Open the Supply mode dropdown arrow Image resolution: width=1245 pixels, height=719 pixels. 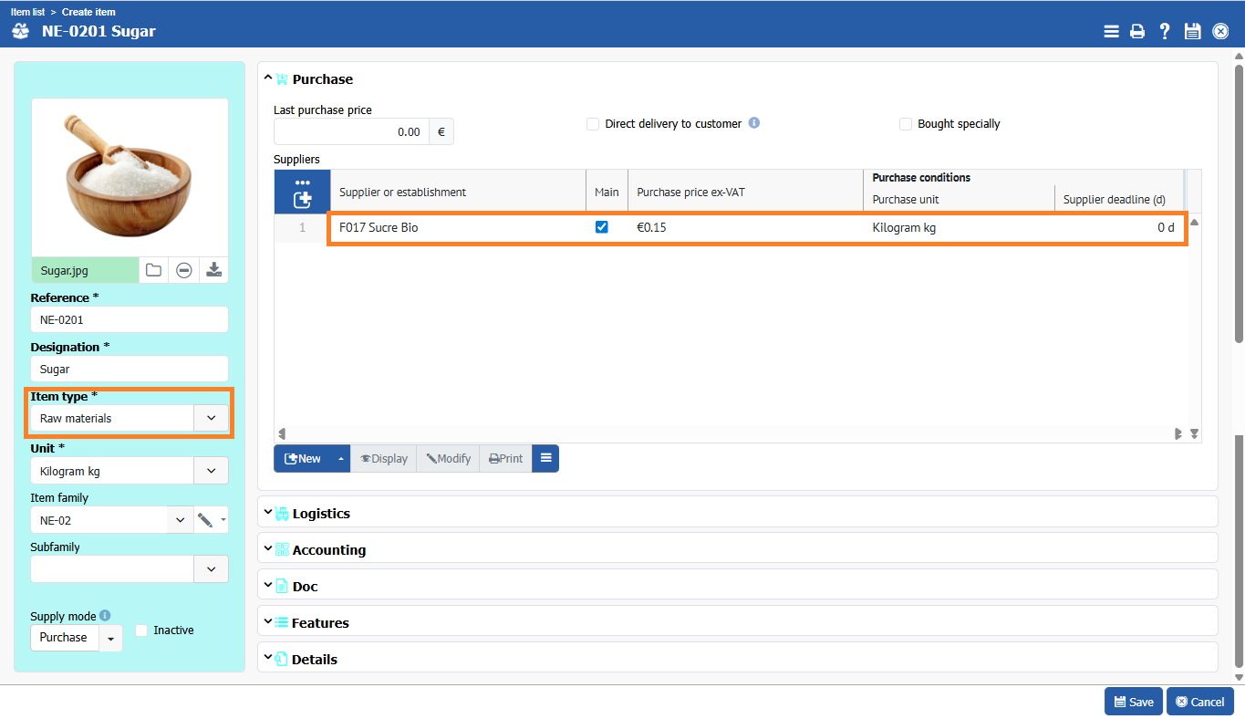pyautogui.click(x=110, y=638)
